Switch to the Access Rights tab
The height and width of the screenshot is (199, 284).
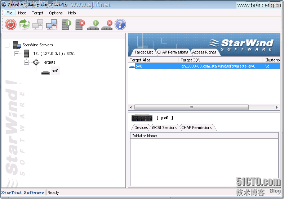[204, 52]
